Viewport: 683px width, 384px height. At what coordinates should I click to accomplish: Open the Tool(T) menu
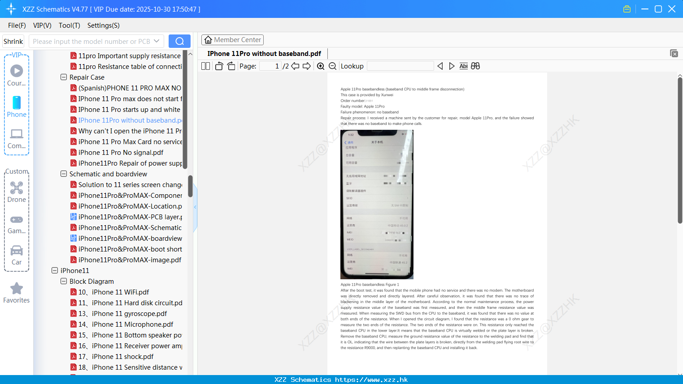70,26
